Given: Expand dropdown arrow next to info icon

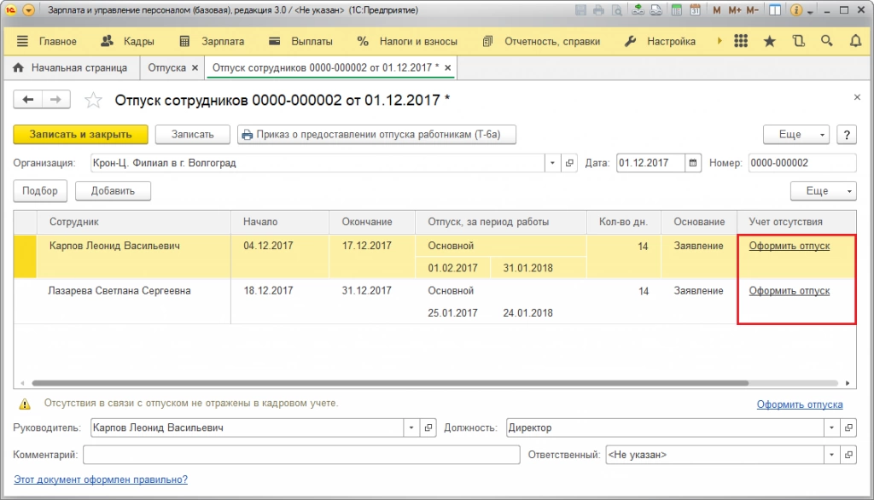Looking at the screenshot, I should pos(810,11).
